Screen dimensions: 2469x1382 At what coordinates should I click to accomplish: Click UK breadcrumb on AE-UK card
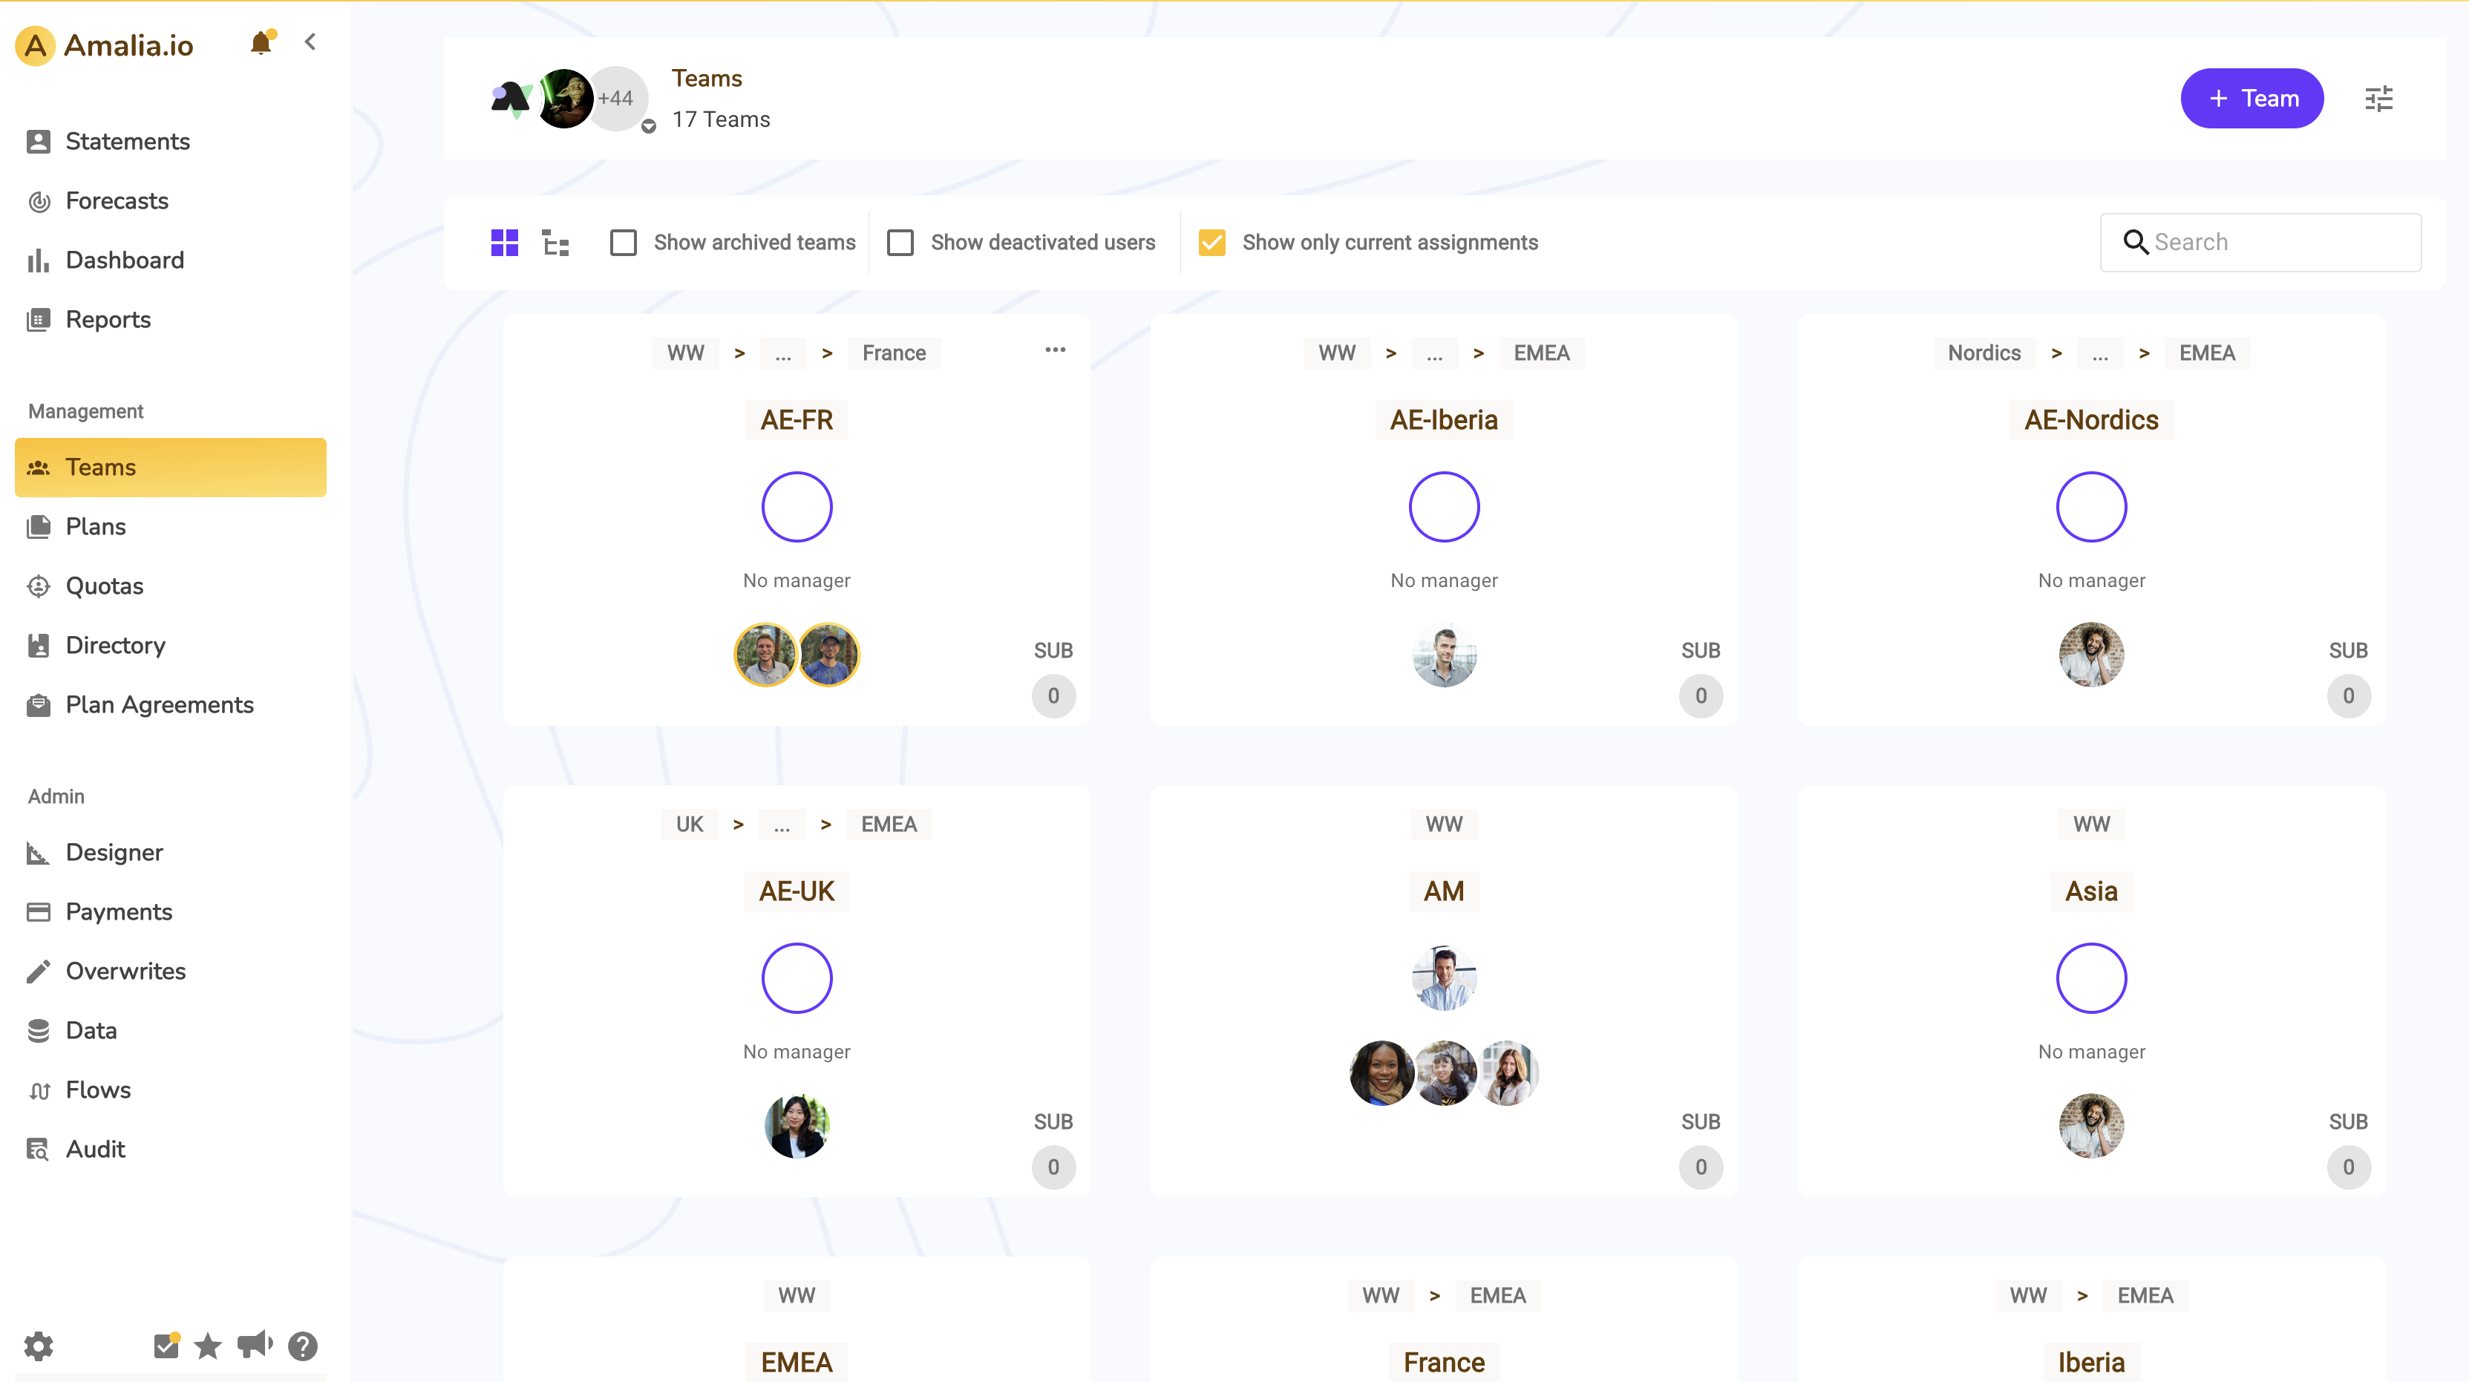click(690, 825)
